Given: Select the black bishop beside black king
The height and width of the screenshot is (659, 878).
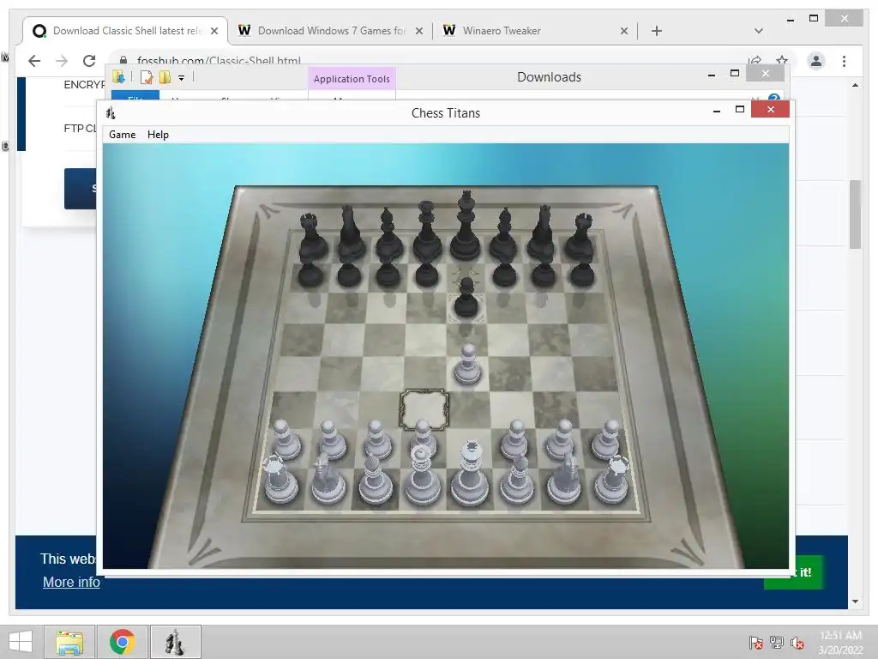Looking at the screenshot, I should click(x=503, y=235).
